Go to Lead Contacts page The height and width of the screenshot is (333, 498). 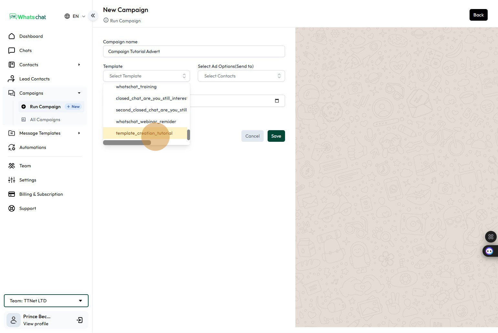pyautogui.click(x=34, y=79)
